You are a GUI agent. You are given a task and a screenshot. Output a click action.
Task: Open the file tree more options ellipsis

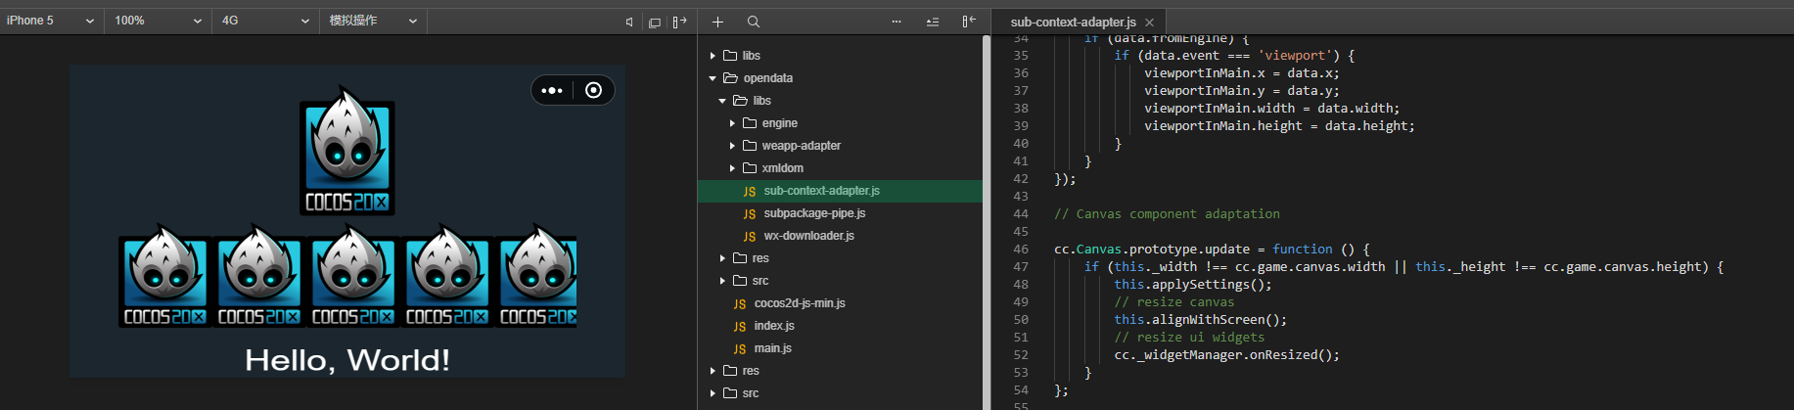click(x=897, y=22)
